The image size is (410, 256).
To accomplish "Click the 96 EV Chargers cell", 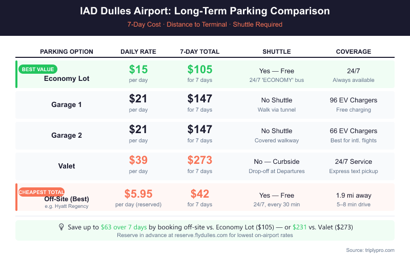I will point(354,100).
